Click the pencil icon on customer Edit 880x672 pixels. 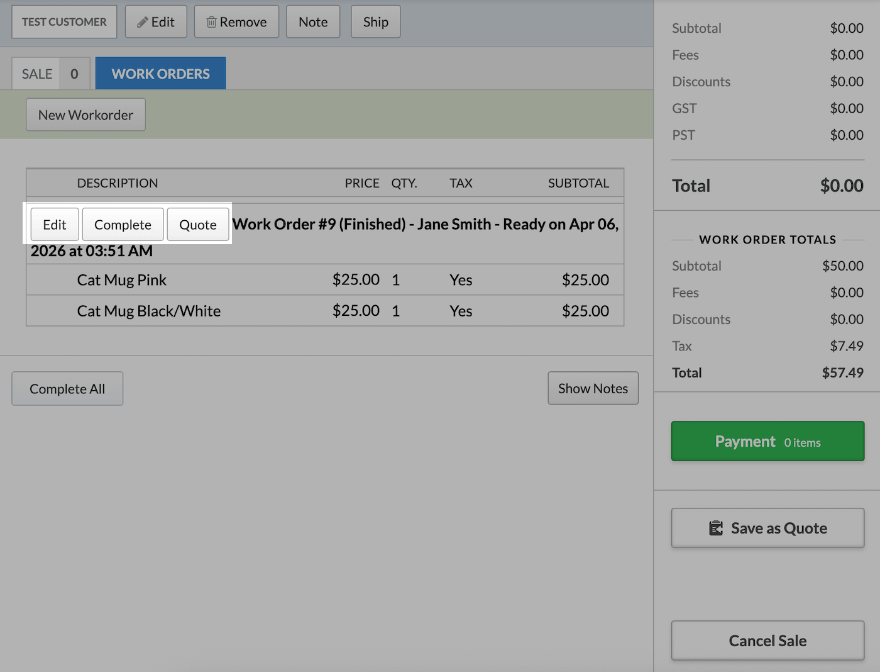143,22
